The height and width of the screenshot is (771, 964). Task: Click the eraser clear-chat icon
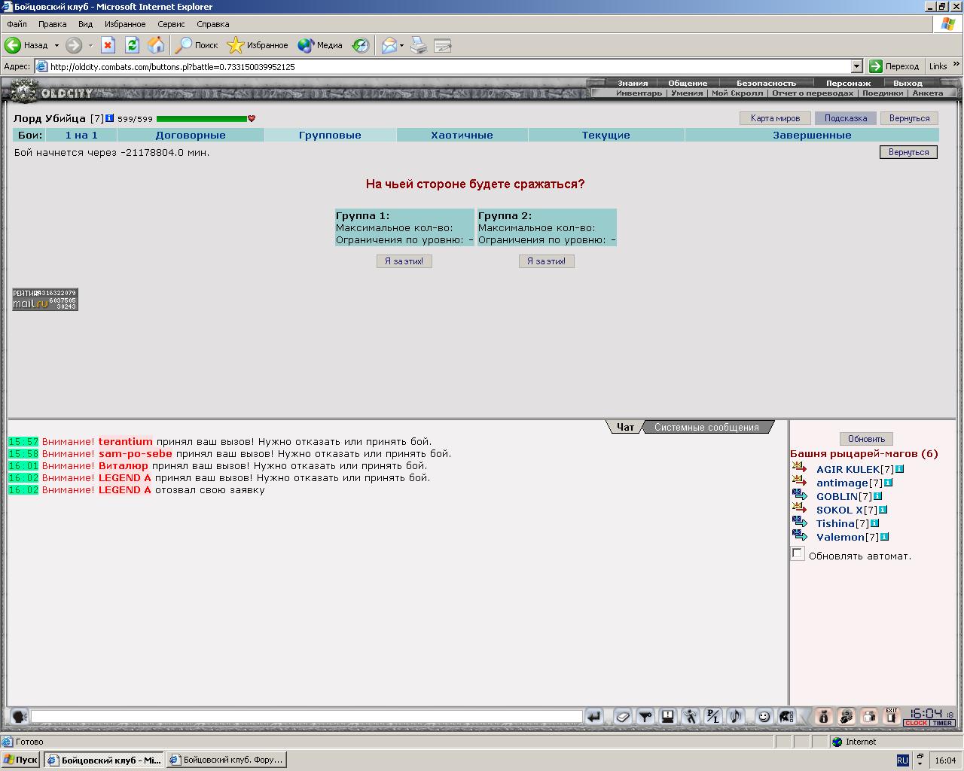point(623,717)
